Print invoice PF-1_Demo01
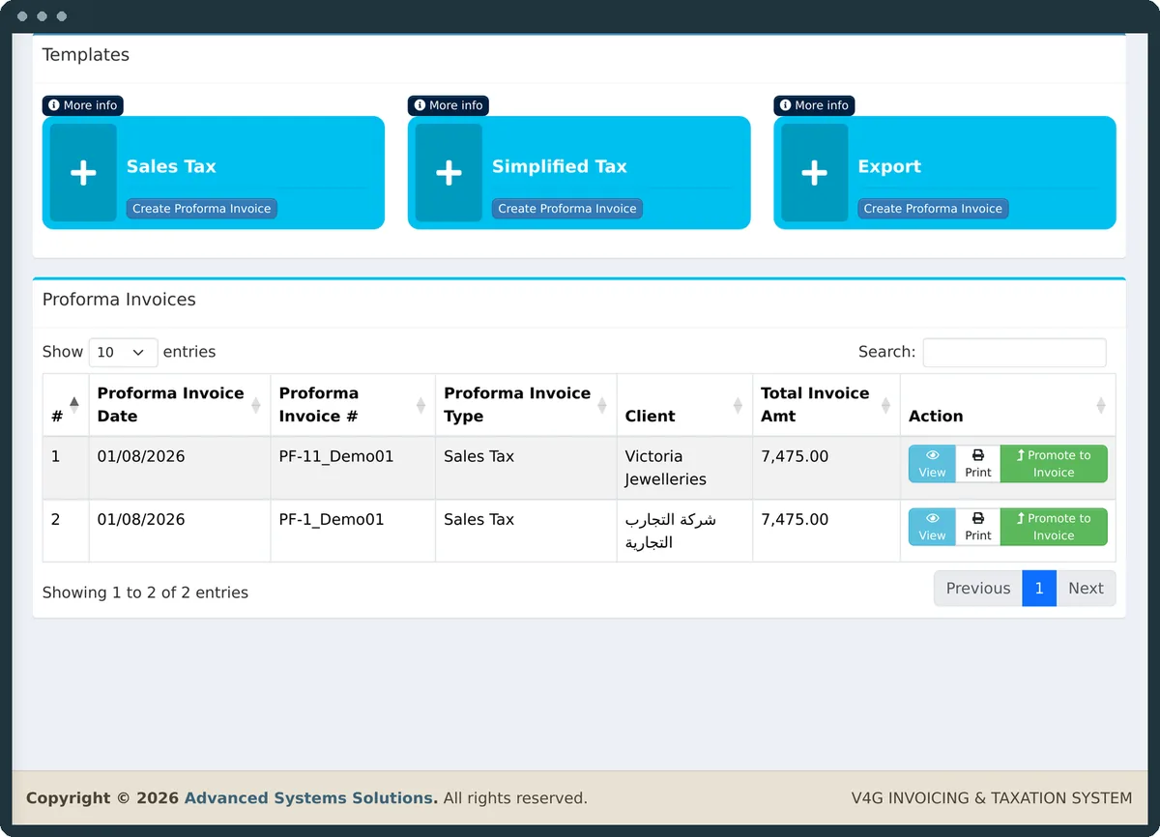The width and height of the screenshot is (1160, 837). pos(978,527)
